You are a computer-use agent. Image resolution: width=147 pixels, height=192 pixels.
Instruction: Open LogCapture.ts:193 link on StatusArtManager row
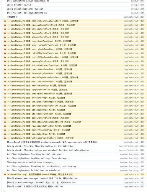point(134,182)
